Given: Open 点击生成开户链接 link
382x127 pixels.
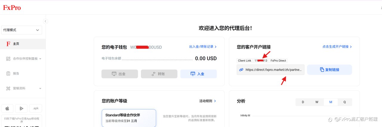Looking at the screenshot, I should pyautogui.click(x=337, y=47).
